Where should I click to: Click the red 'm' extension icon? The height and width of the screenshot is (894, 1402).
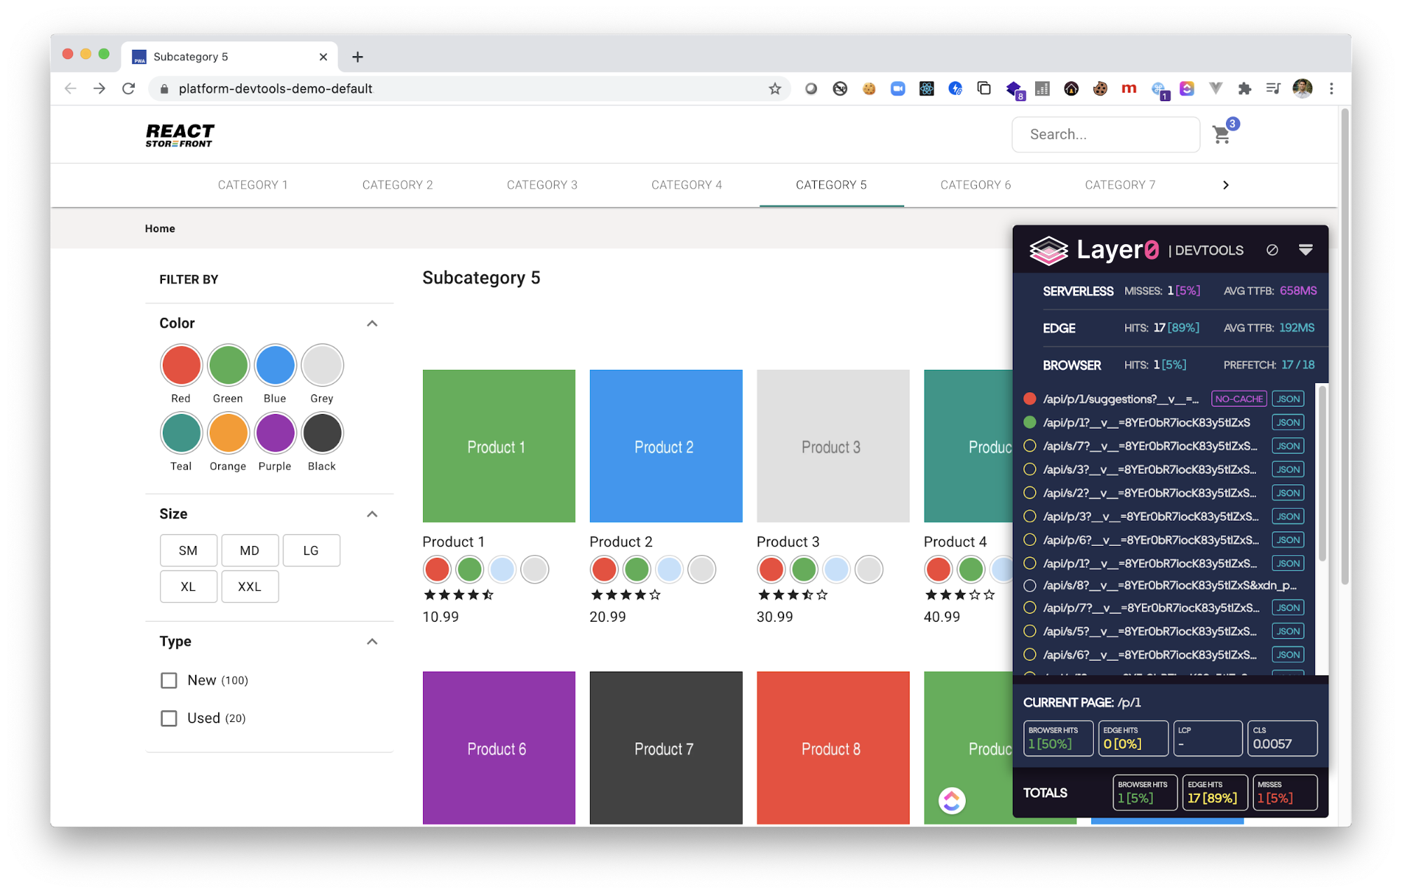(x=1128, y=88)
